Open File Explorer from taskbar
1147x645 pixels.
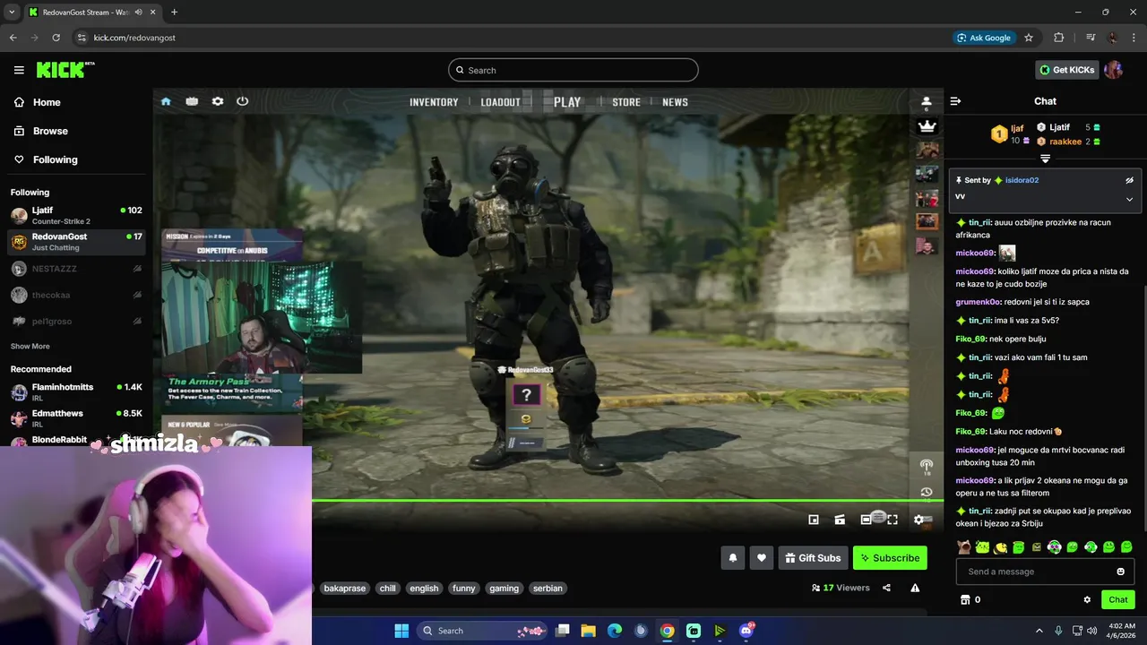589,631
